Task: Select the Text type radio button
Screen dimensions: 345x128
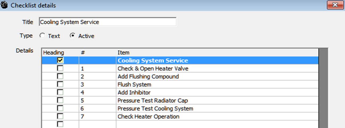Action: [x=42, y=36]
